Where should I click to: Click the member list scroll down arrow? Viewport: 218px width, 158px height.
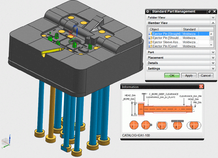(x=211, y=45)
